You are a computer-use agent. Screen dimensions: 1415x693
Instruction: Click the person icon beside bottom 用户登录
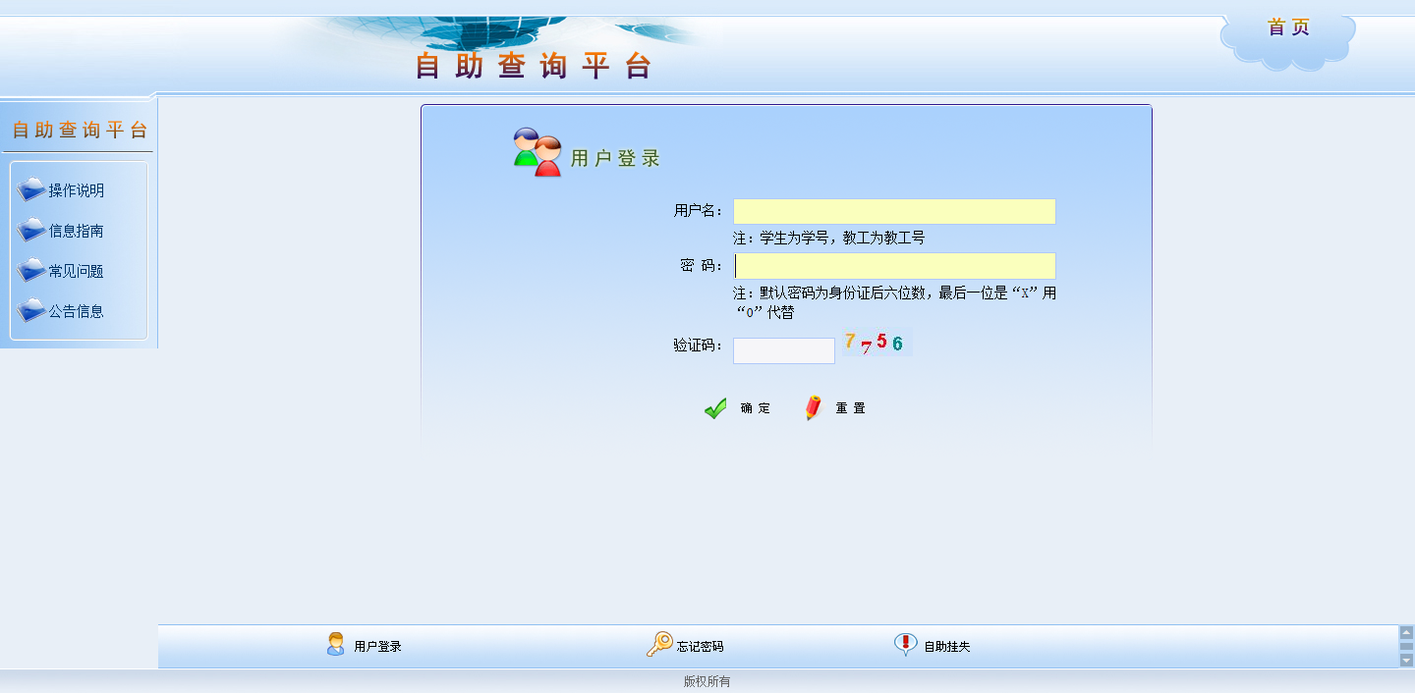[x=336, y=645]
